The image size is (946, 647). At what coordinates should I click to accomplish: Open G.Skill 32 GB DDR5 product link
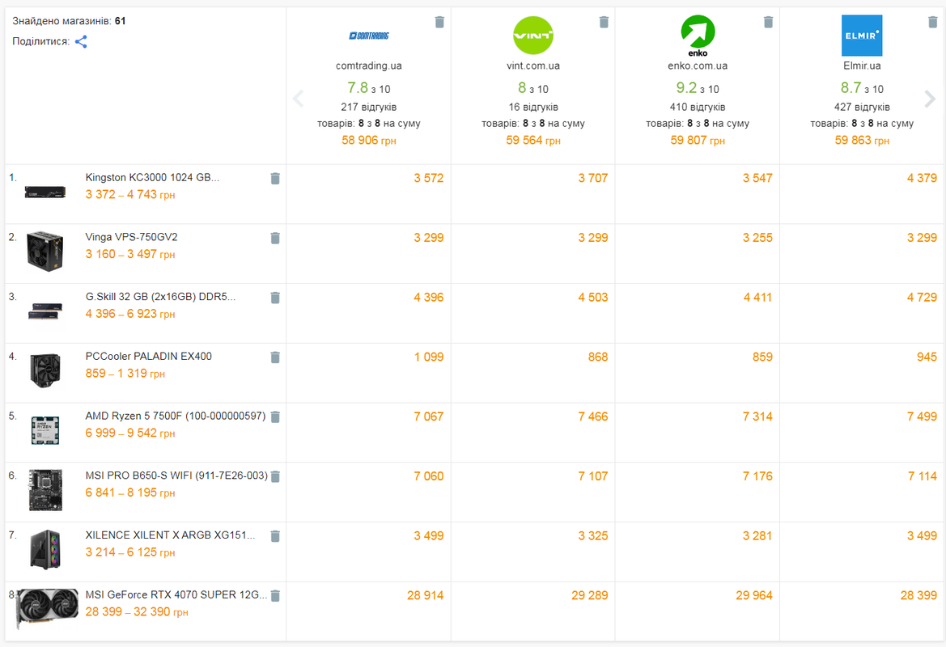pos(160,297)
